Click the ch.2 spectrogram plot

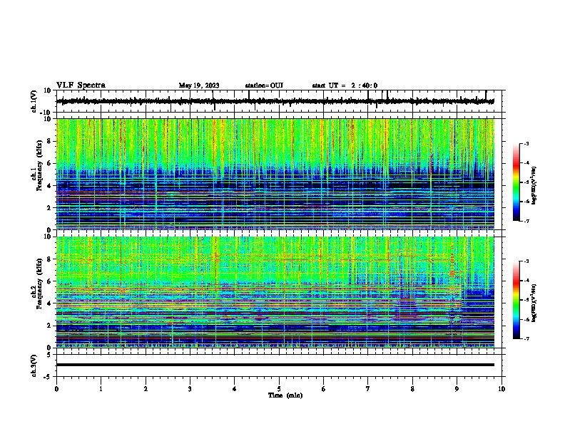275,292
